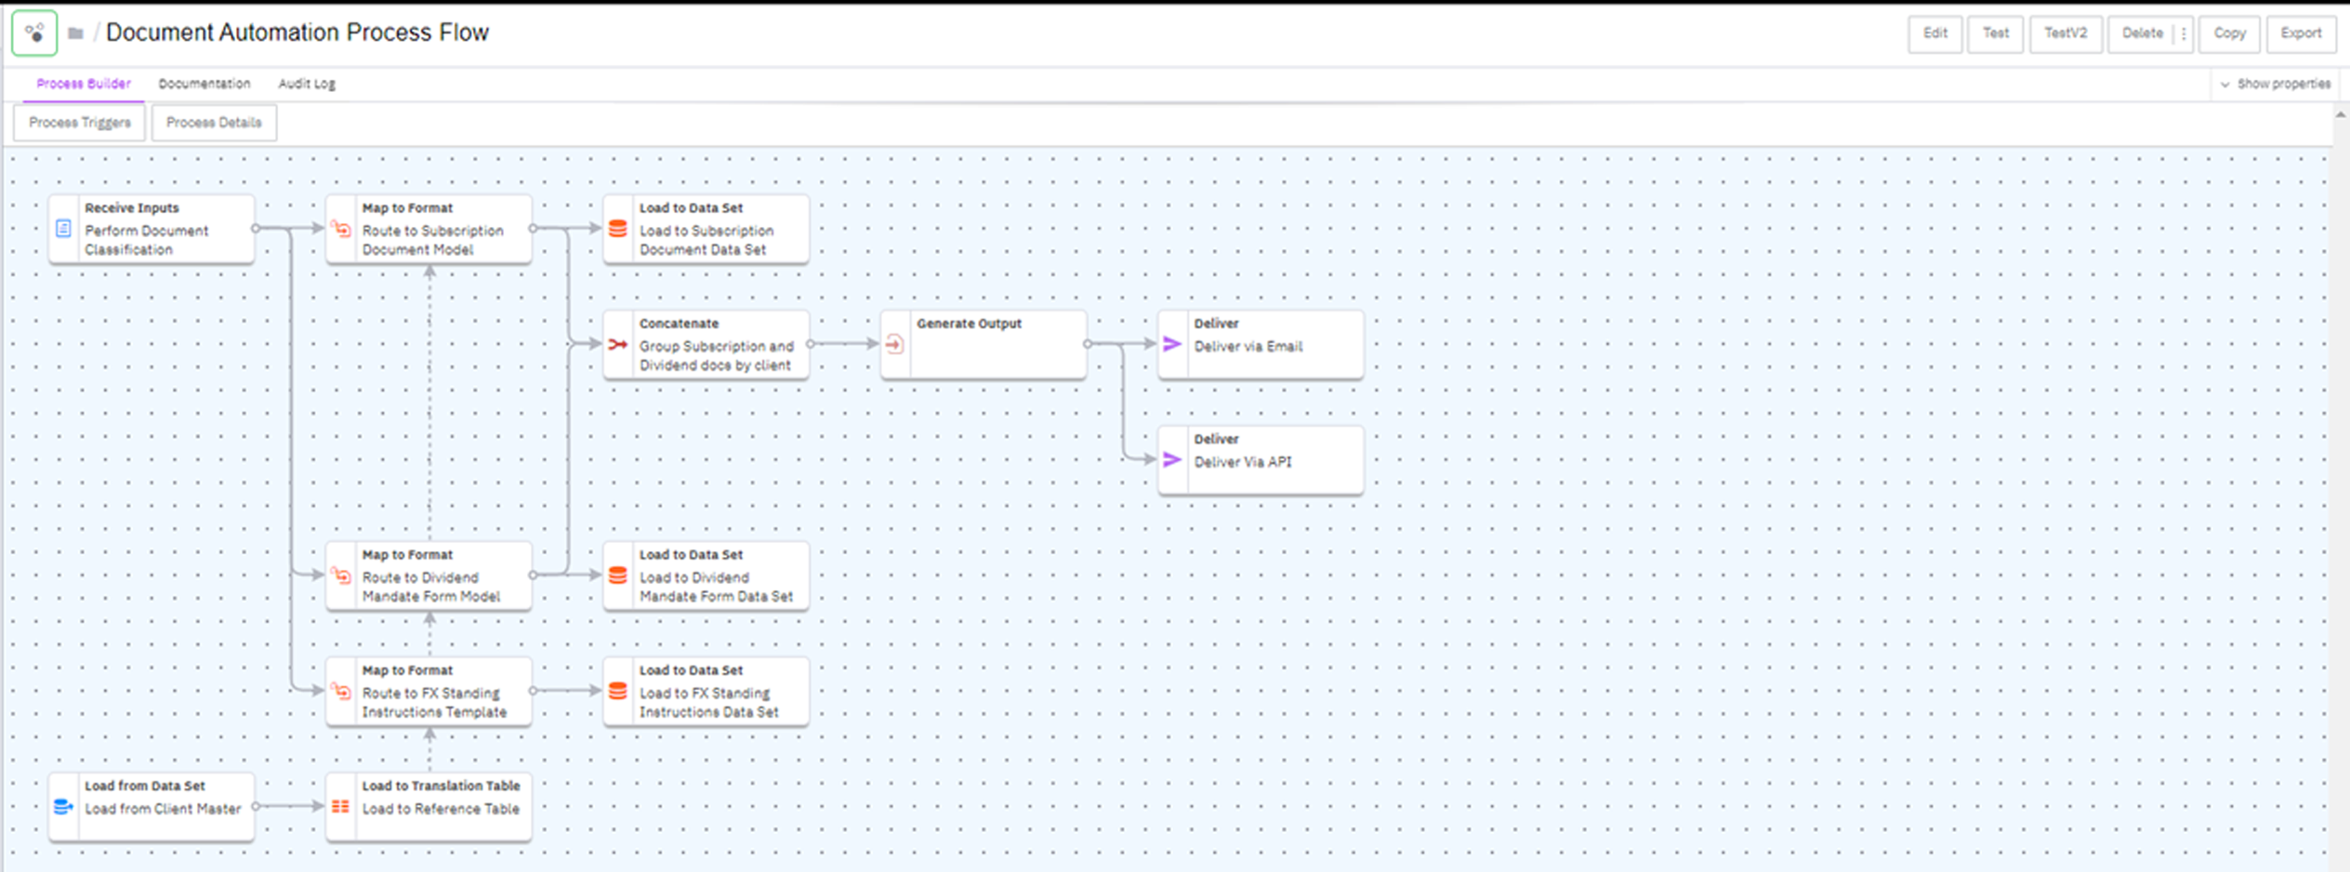The height and width of the screenshot is (872, 2350).
Task: Click the Receive Inputs document icon
Action: 63,229
